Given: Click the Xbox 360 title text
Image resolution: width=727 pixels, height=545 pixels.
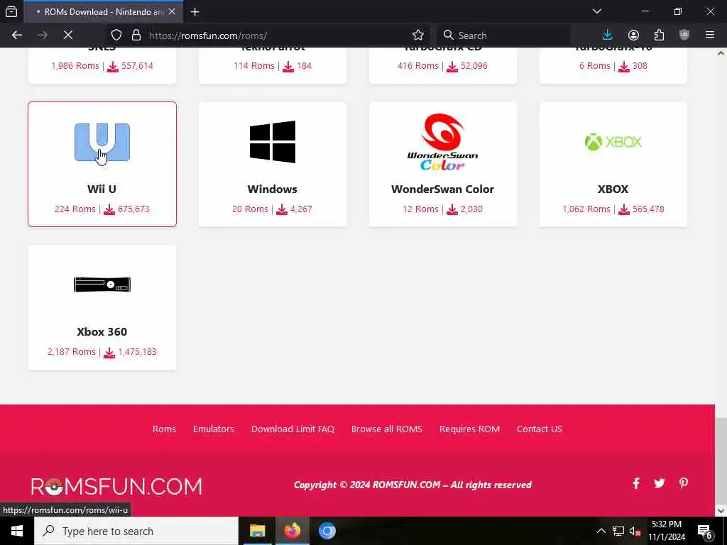Looking at the screenshot, I should (102, 332).
